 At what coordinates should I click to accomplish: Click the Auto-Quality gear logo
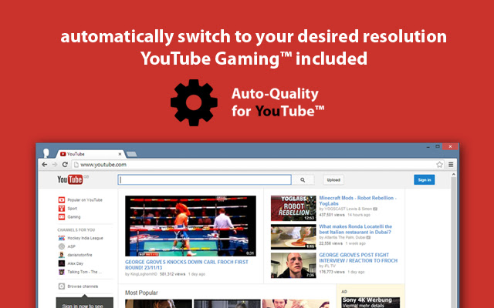[x=194, y=102]
